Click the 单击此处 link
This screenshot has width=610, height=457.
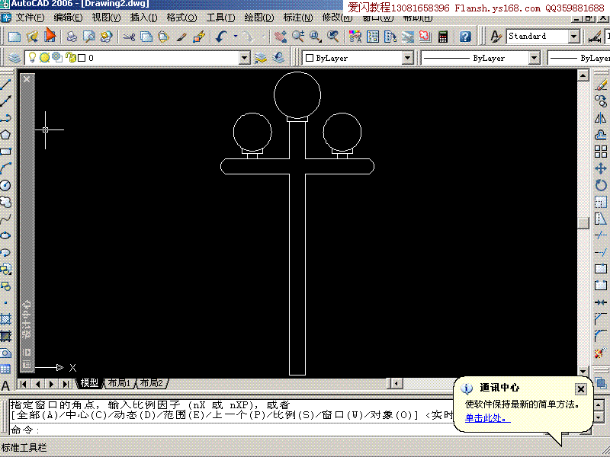click(x=488, y=418)
